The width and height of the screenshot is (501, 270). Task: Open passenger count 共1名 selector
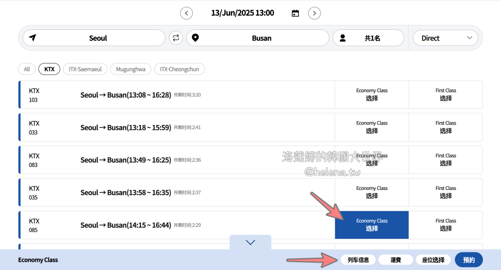point(368,38)
